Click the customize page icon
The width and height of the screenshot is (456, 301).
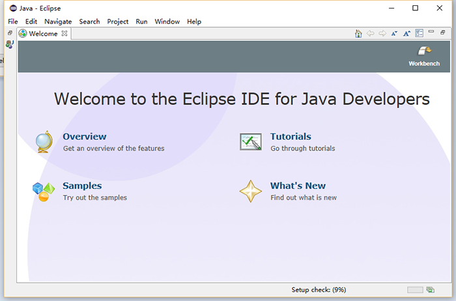pos(419,33)
